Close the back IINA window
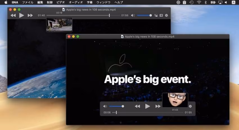The height and width of the screenshot is (130, 239). point(10,10)
